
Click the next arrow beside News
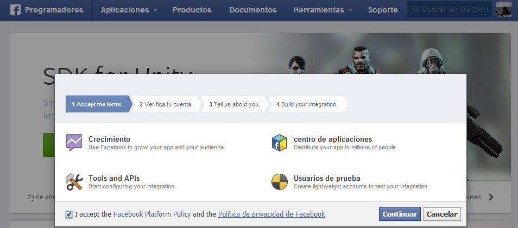(491, 197)
